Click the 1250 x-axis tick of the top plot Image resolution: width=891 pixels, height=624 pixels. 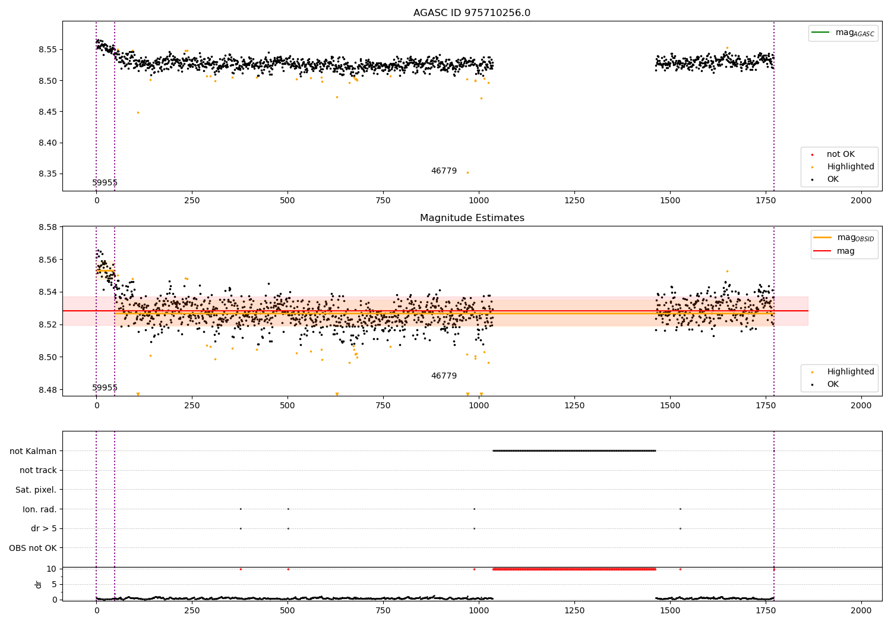pyautogui.click(x=574, y=201)
